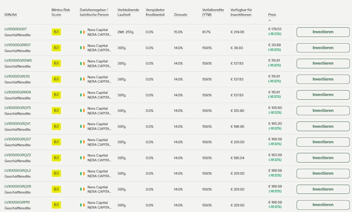Click the Ireland flag in the LVX0000GRPR1 row
Viewport: 352px width, 212px height.
pos(82,205)
